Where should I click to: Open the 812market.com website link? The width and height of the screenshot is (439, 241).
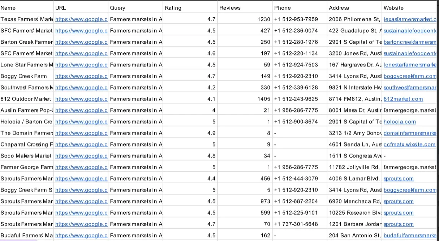pos(403,99)
